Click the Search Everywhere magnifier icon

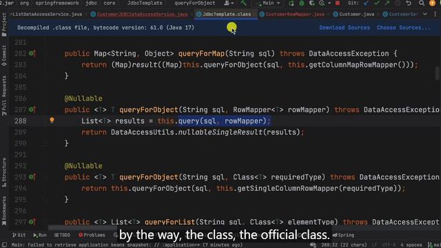pos(421,3)
